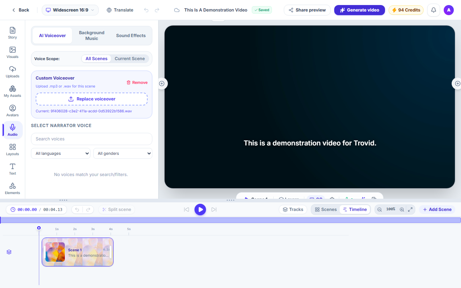
Task: Select the Sound Effects tab
Action: point(131,36)
